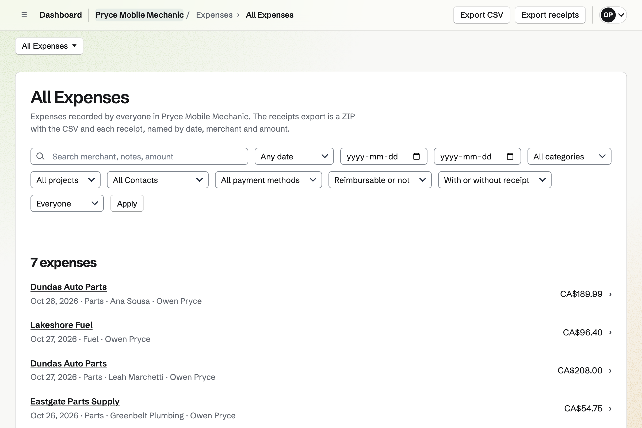Image resolution: width=642 pixels, height=428 pixels.
Task: Open the All categories dropdown
Action: (569, 156)
